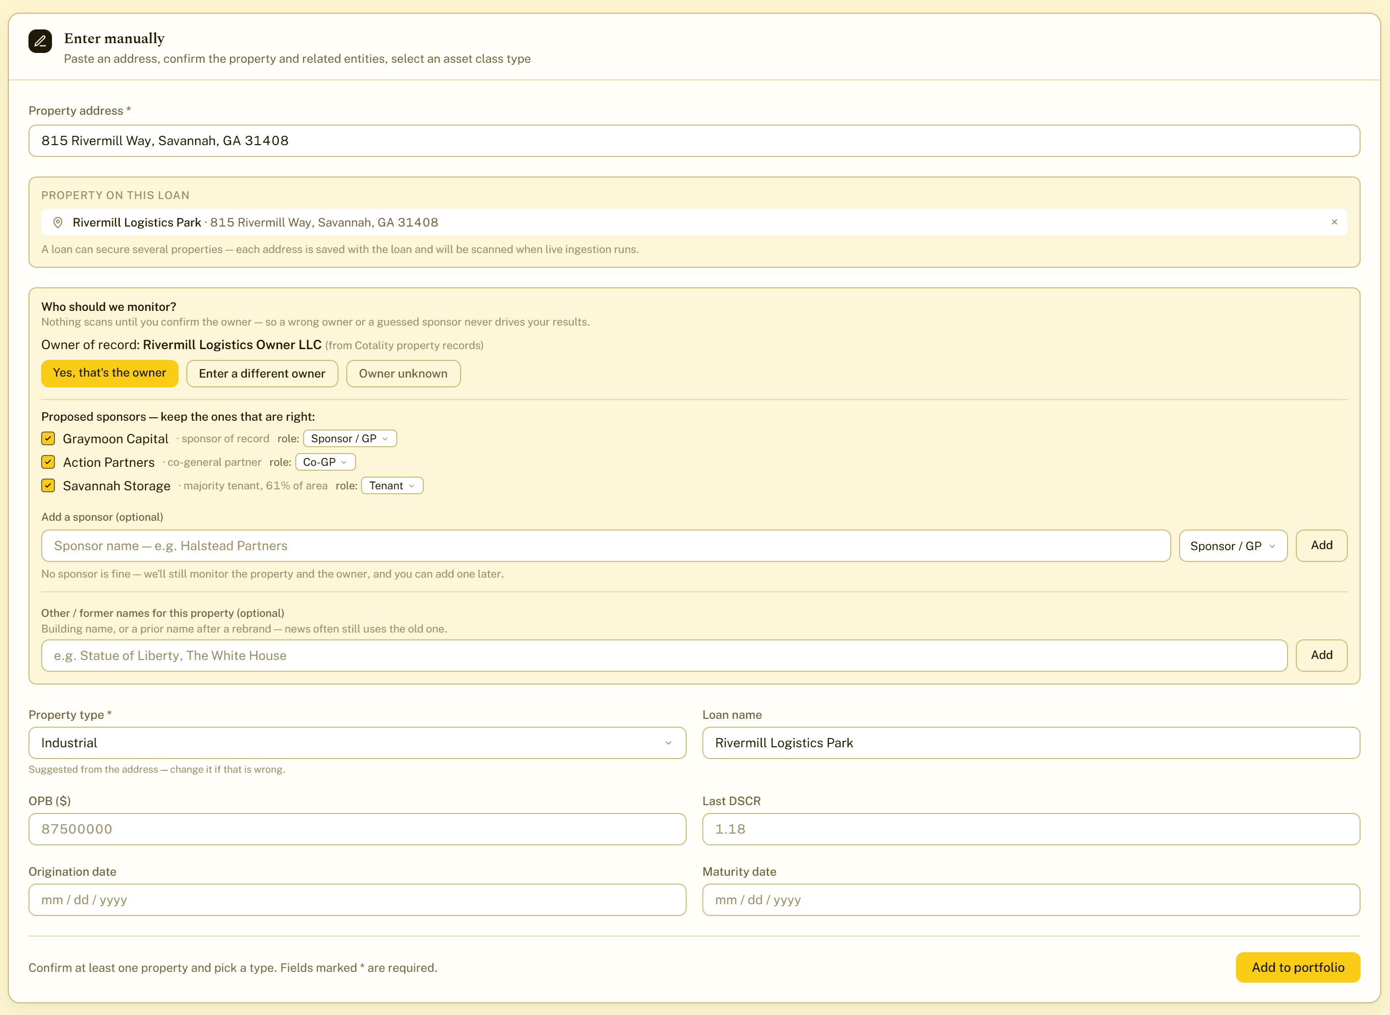Click the majority tenant, 61% of area note

[255, 486]
